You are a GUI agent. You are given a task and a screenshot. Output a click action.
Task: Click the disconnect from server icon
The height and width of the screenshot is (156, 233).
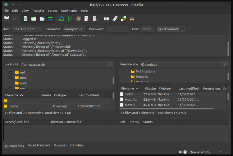coord(87,19)
